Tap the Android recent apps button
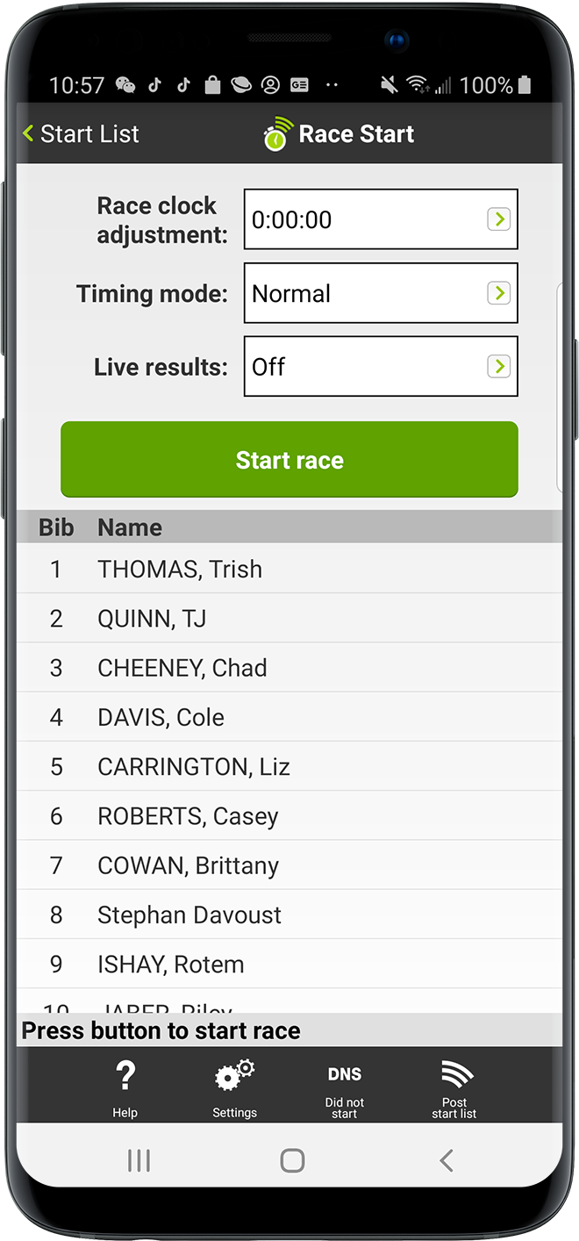 click(139, 1160)
